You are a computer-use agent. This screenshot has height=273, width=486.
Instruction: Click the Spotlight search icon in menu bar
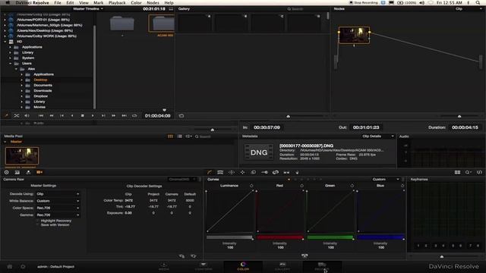click(478, 2)
